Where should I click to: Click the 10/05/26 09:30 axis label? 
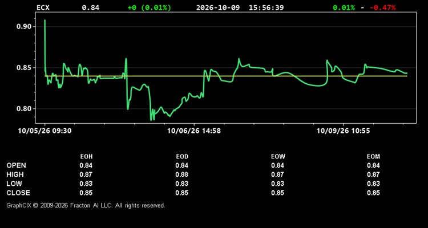pos(45,131)
